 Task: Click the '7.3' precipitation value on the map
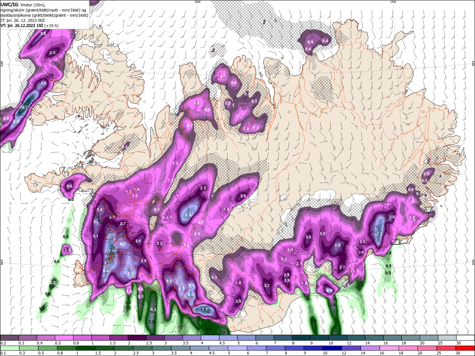pyautogui.click(x=380, y=234)
